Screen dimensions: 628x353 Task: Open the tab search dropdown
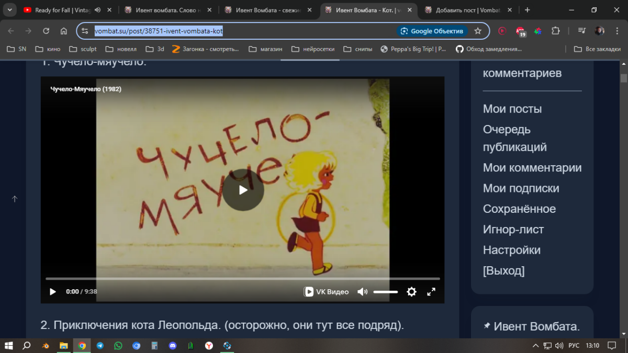[9, 10]
